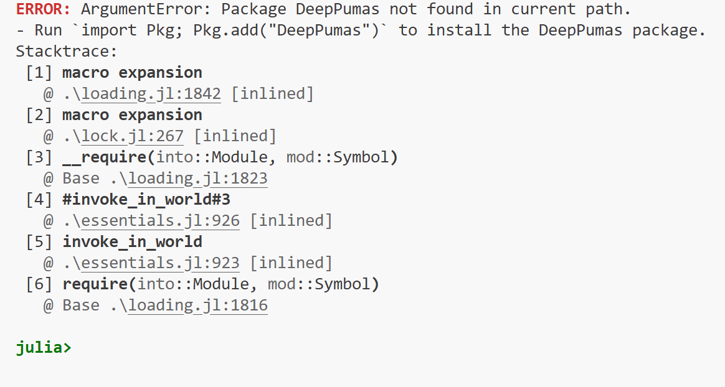Viewport: 725px width, 387px height.
Task: Follow loading.jl:1816 link under require
Action: tap(198, 305)
